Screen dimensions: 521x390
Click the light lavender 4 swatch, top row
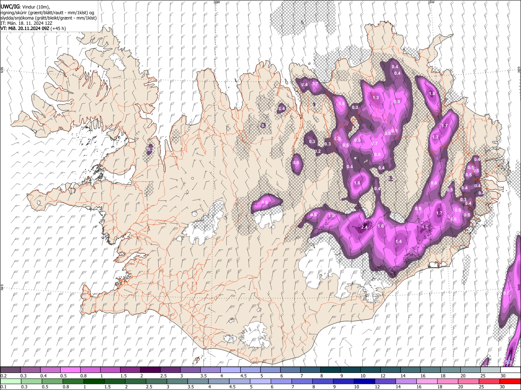click(230, 370)
